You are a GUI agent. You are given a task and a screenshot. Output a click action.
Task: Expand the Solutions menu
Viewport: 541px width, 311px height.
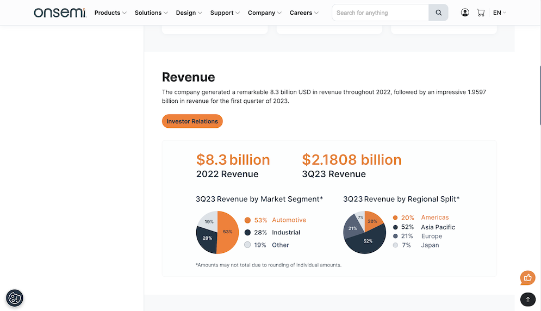pos(151,13)
